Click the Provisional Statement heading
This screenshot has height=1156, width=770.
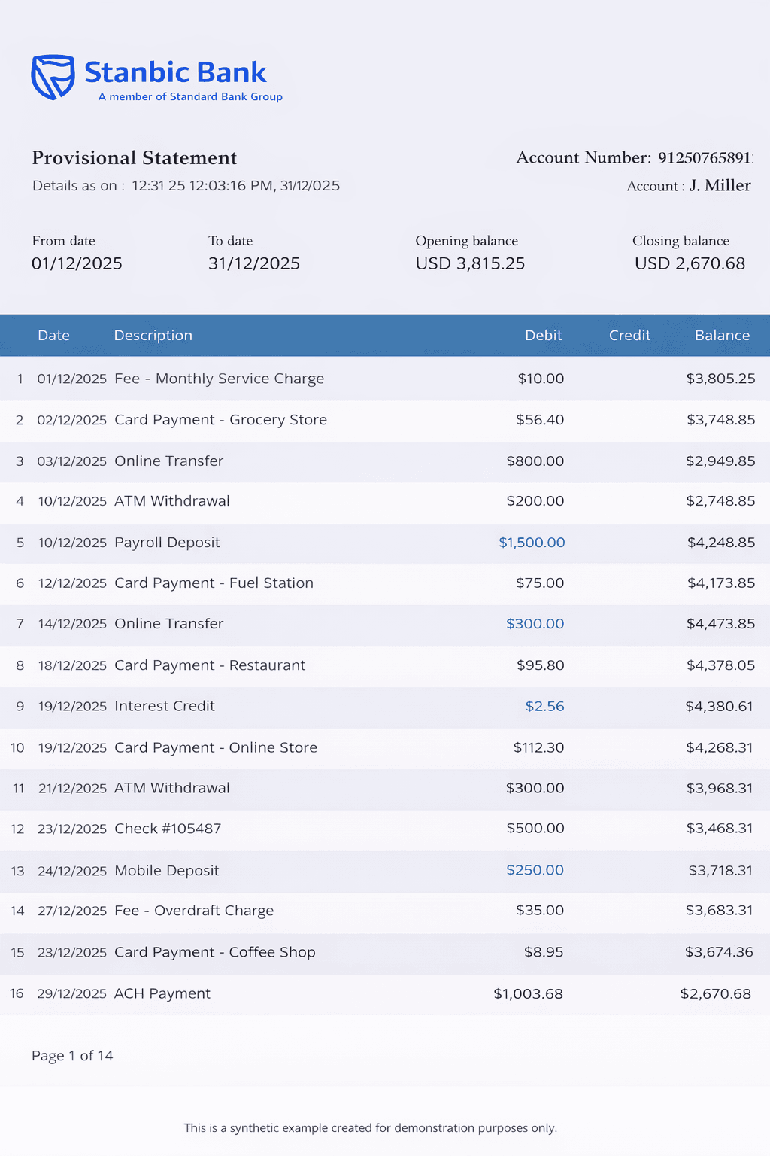(134, 158)
